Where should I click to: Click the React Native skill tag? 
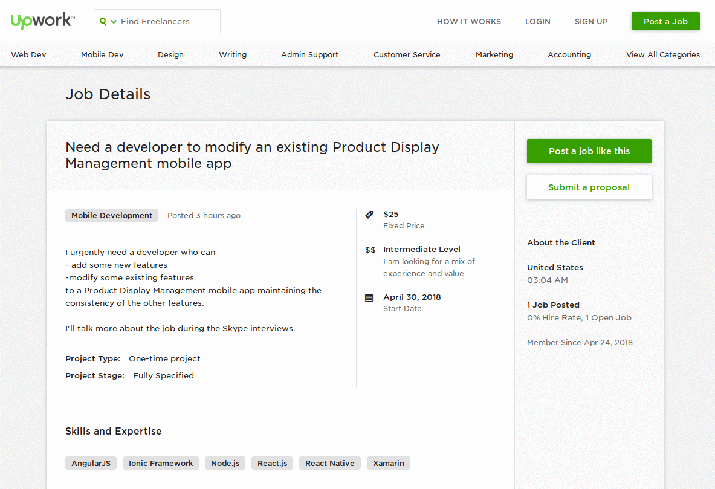click(329, 463)
